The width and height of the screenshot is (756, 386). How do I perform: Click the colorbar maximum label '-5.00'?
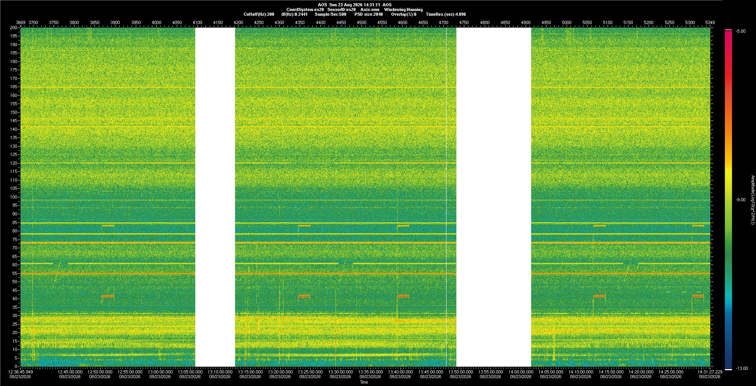coord(740,31)
